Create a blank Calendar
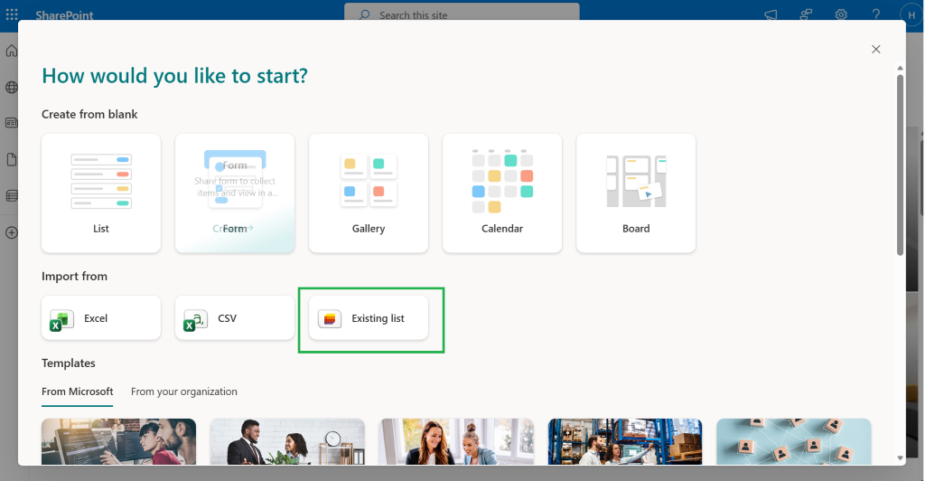 (x=502, y=193)
